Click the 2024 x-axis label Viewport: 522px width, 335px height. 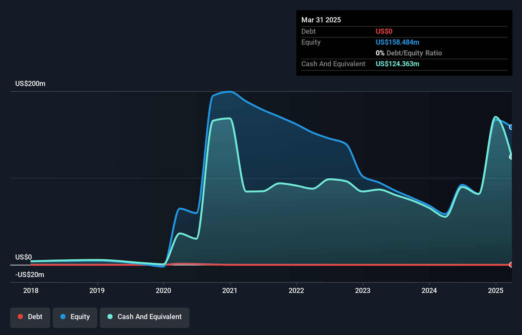tap(429, 290)
